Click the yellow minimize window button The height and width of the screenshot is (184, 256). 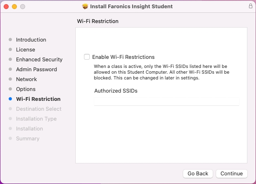point(14,7)
